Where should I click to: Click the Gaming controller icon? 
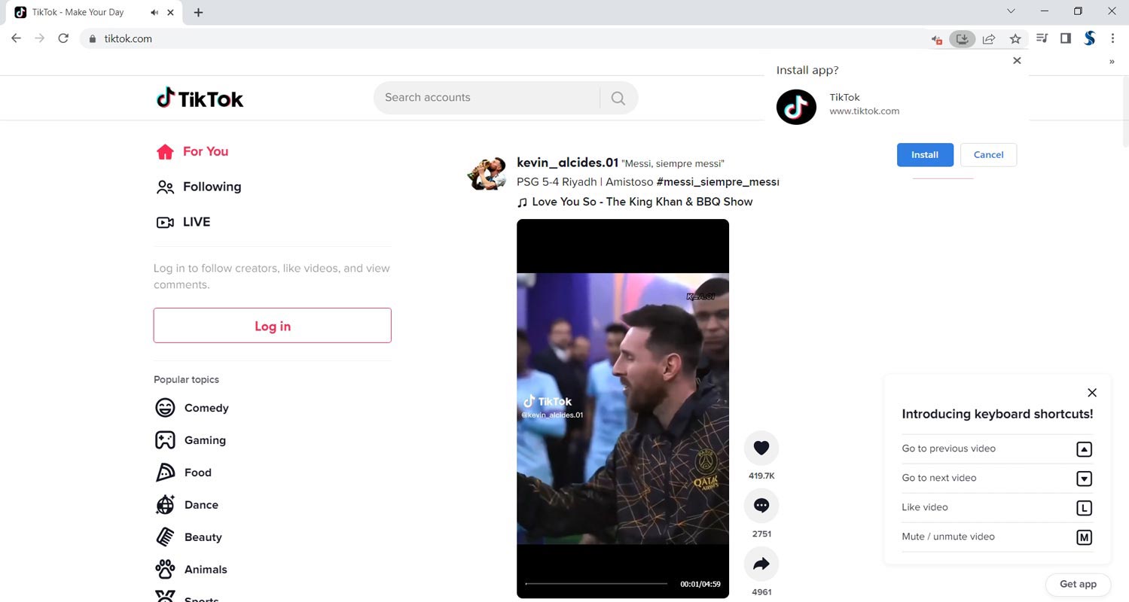(165, 440)
